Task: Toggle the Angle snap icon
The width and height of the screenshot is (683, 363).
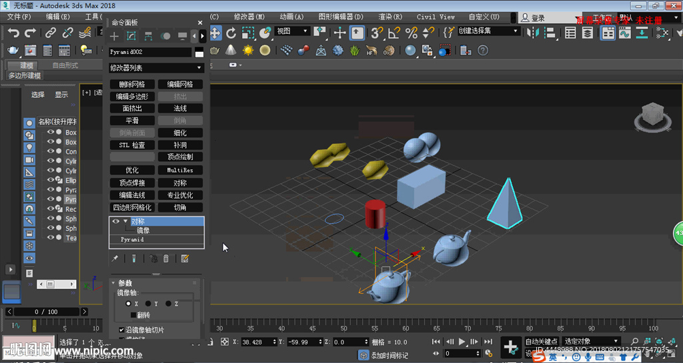Action: click(394, 33)
